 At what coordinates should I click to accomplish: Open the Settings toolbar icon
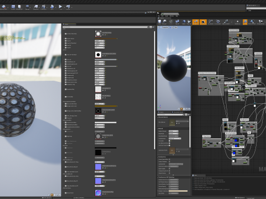pyautogui.click(x=27, y=7)
